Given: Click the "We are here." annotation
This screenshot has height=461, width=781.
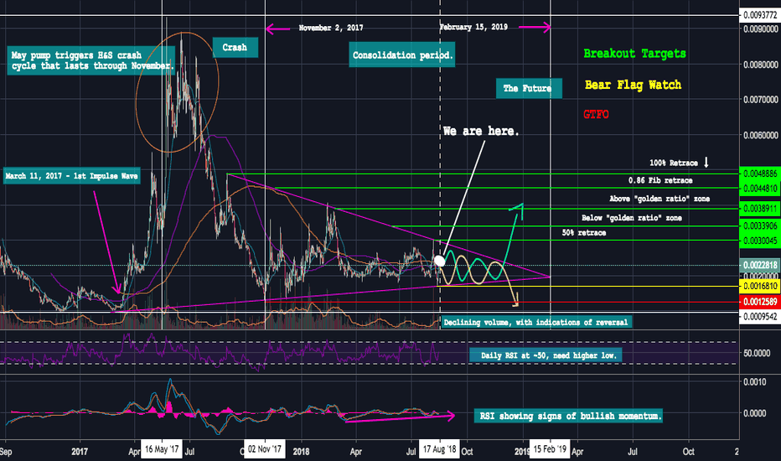Looking at the screenshot, I should (481, 131).
